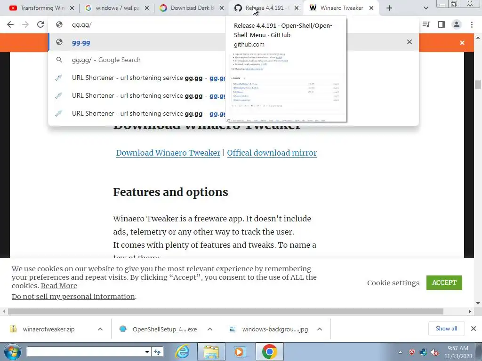Open the network tray icon
Image resolution: width=482 pixels, height=361 pixels.
[423, 352]
